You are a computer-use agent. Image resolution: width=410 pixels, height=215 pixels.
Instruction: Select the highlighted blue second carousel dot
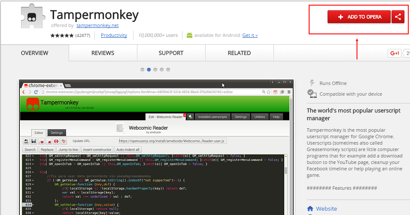tap(149, 70)
